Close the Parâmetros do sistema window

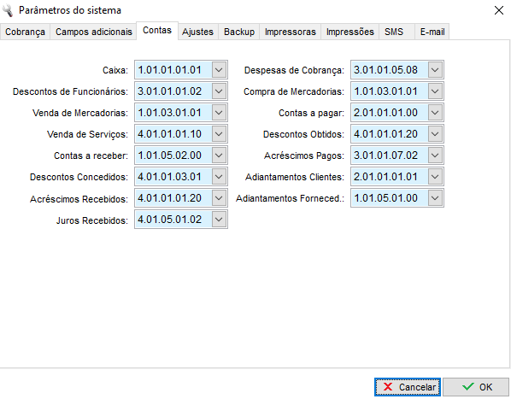click(499, 10)
